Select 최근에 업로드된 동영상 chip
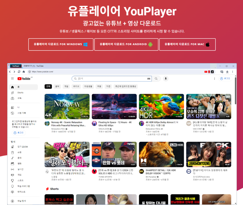 (x=125, y=86)
